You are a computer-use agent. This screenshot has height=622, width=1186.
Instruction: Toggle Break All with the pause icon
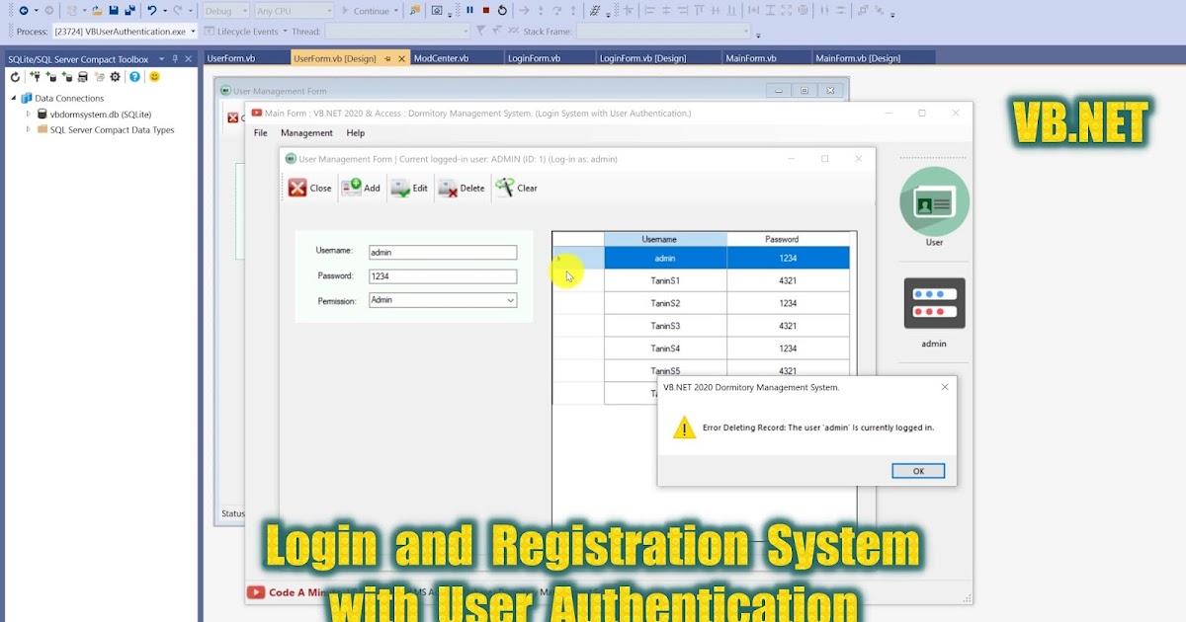470,10
